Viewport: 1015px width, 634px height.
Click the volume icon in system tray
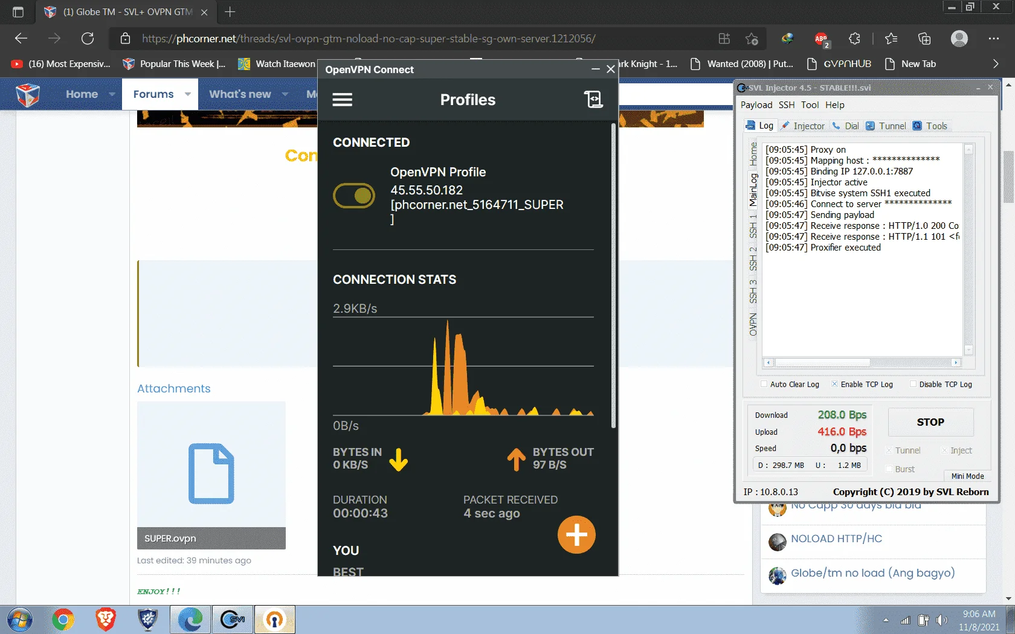[x=941, y=620]
